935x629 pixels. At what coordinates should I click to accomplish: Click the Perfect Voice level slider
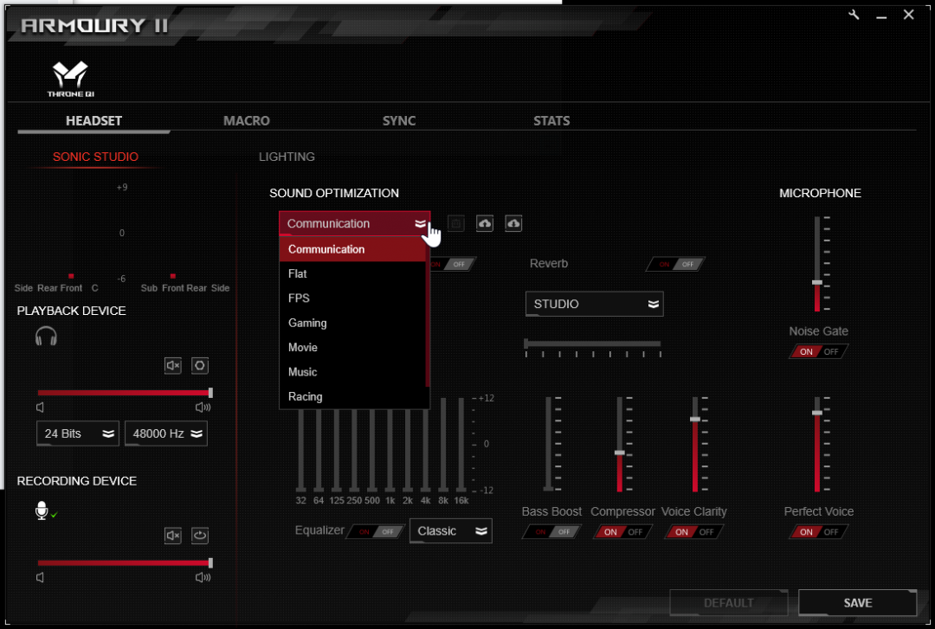[817, 444]
